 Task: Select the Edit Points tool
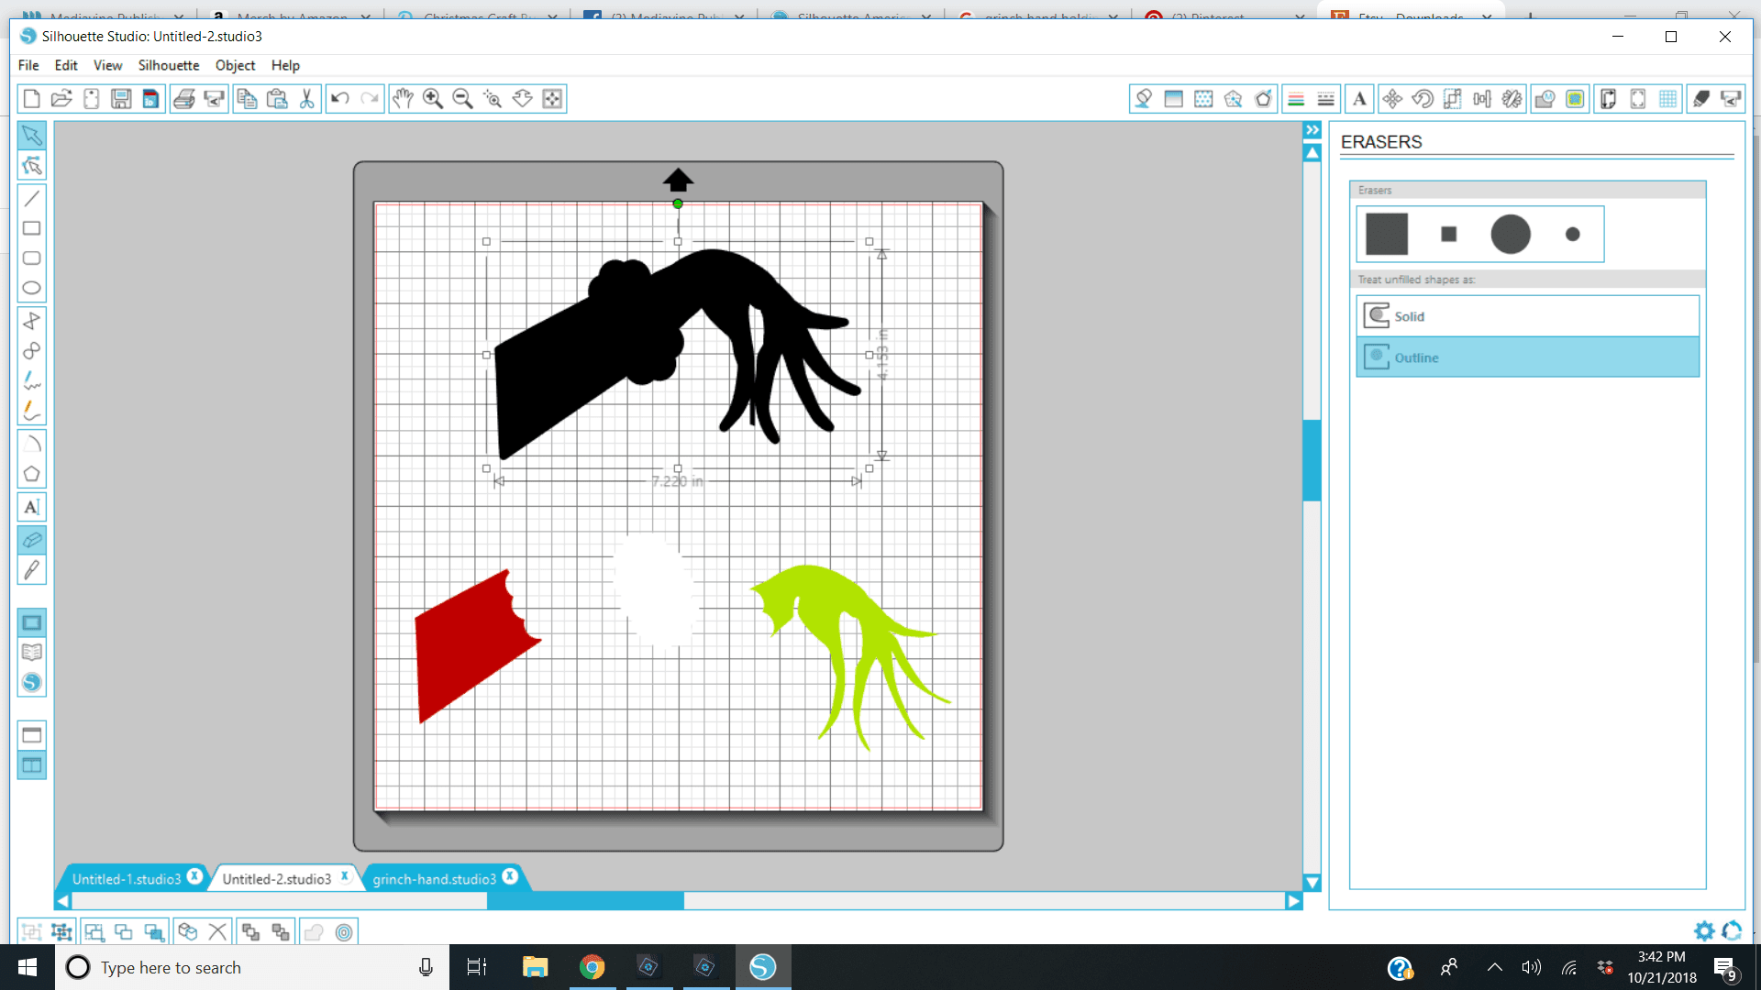(32, 166)
